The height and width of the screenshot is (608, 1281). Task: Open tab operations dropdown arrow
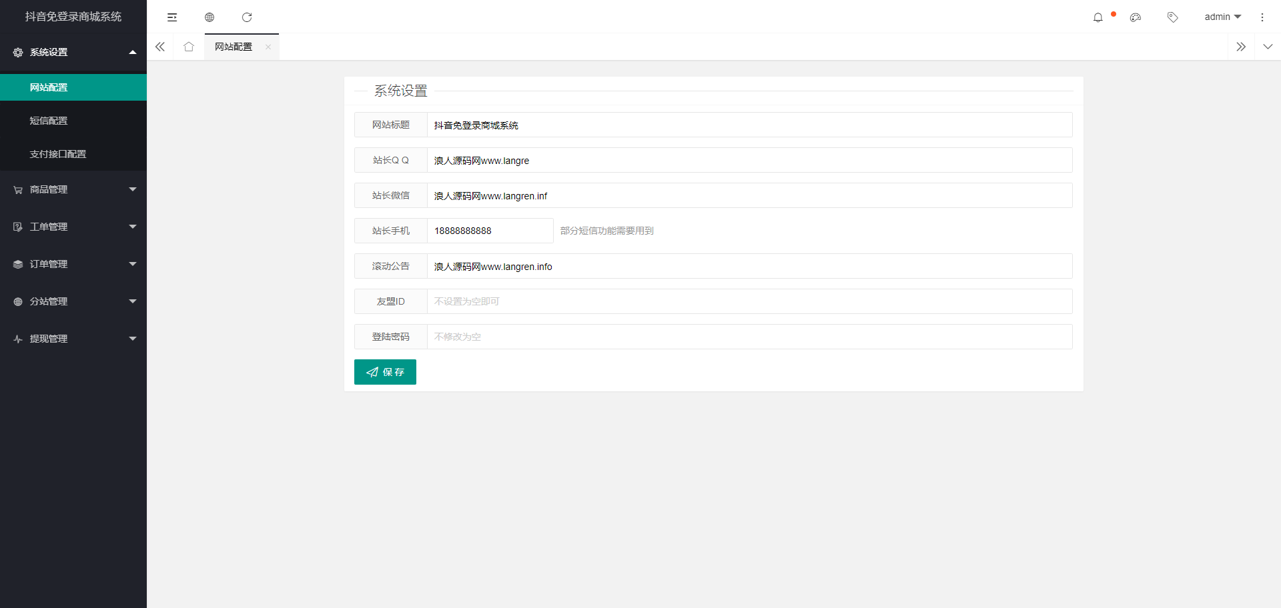[x=1268, y=47]
